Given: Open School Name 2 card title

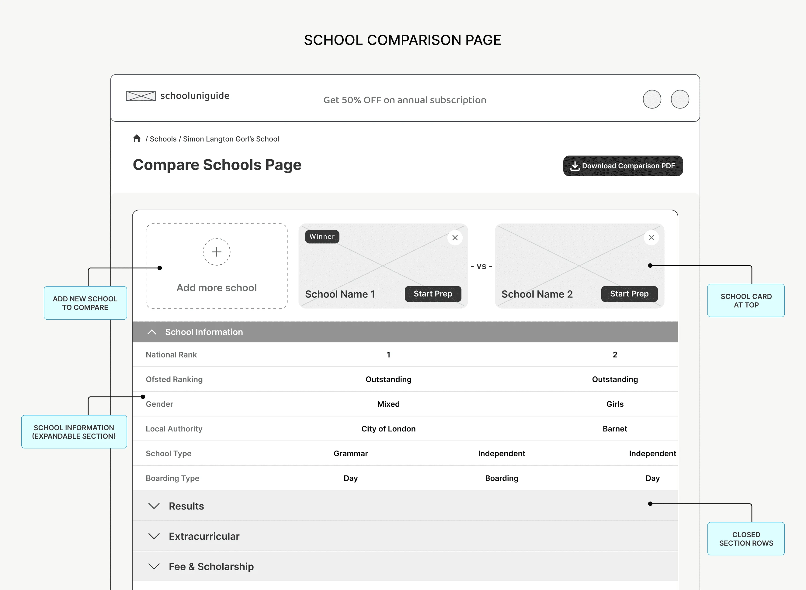Looking at the screenshot, I should coord(537,294).
